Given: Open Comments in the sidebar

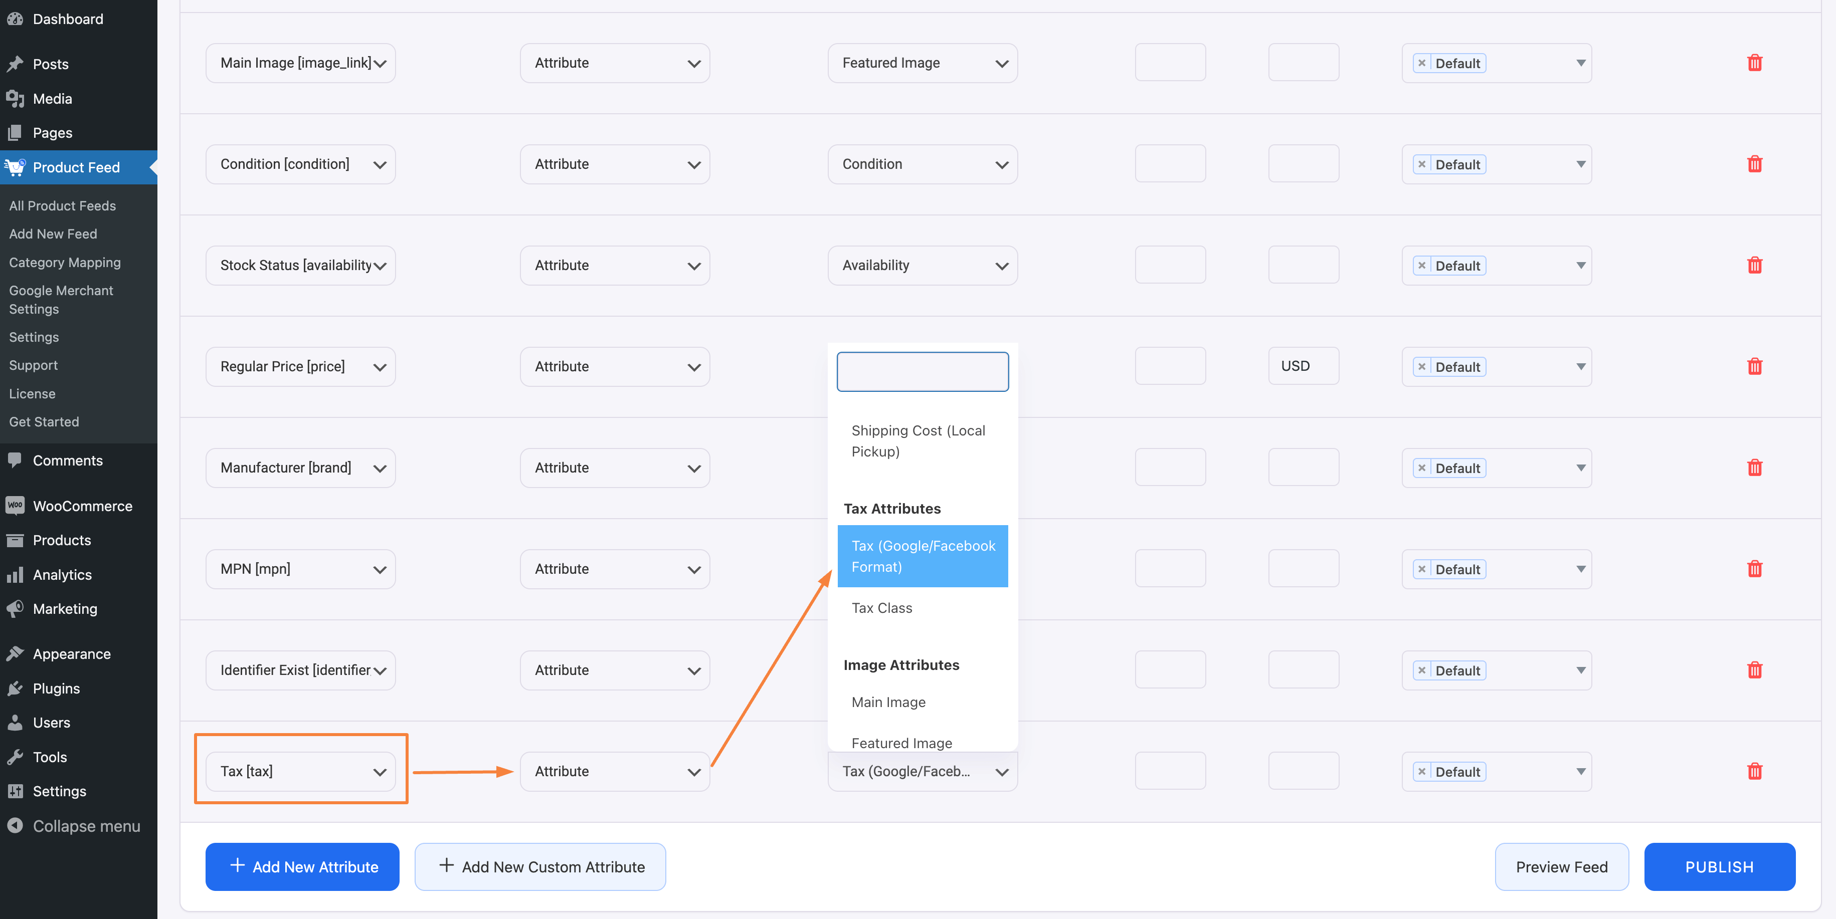Looking at the screenshot, I should tap(78, 460).
